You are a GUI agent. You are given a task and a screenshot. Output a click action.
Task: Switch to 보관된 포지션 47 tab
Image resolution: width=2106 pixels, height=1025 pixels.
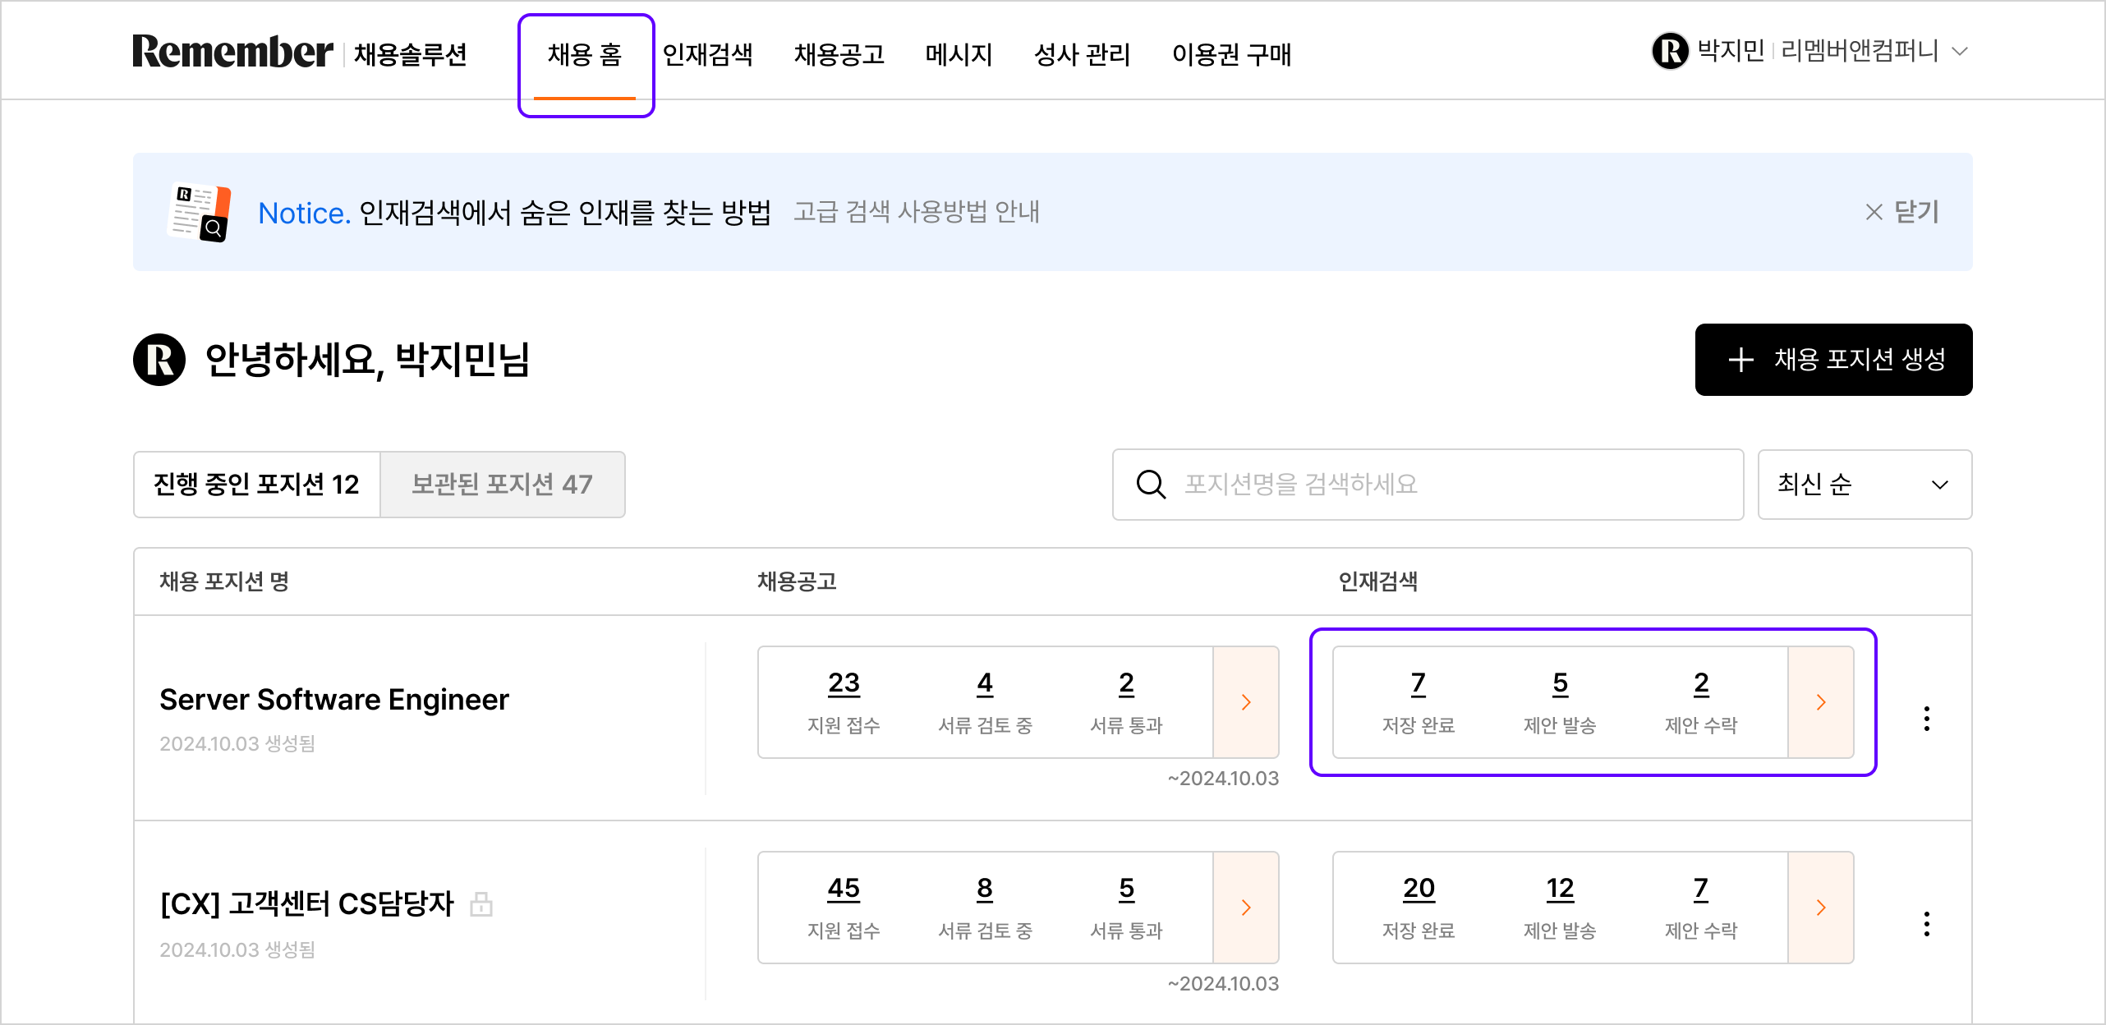click(502, 485)
